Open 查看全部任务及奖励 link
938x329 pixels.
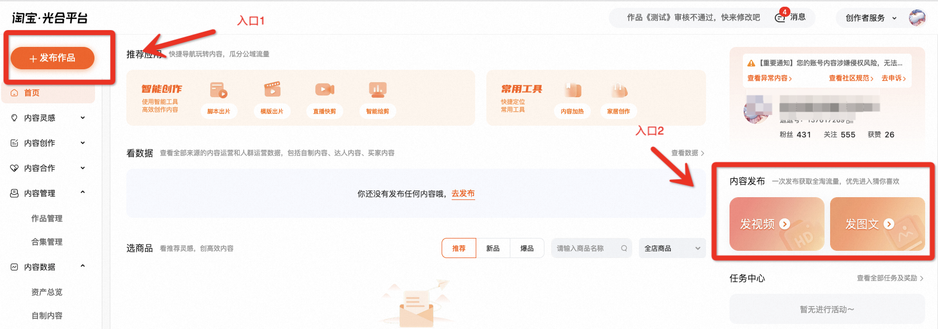tap(890, 278)
